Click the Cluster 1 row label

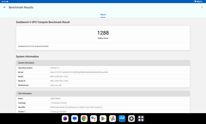(x=22, y=112)
